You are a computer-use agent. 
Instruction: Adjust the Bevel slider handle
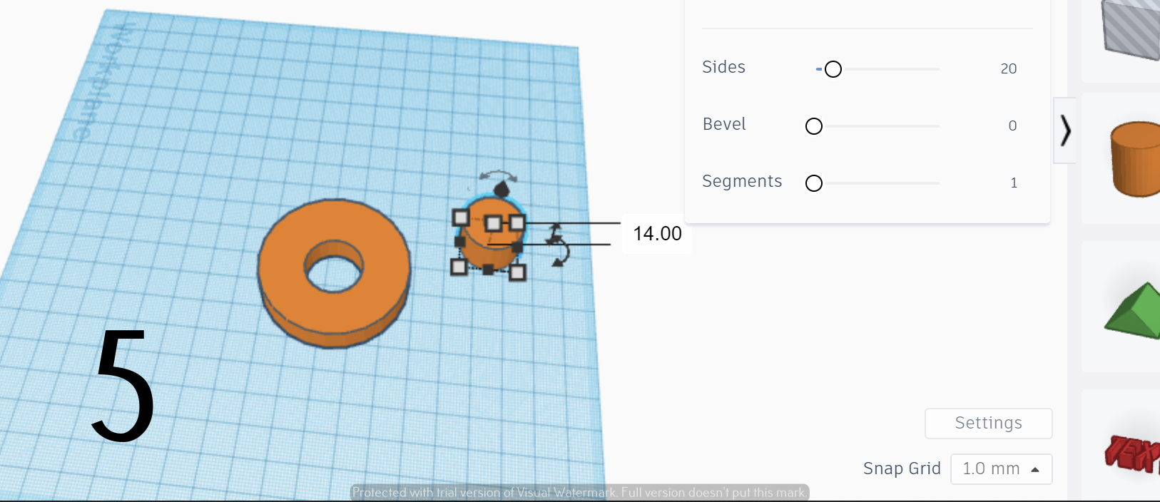(813, 126)
